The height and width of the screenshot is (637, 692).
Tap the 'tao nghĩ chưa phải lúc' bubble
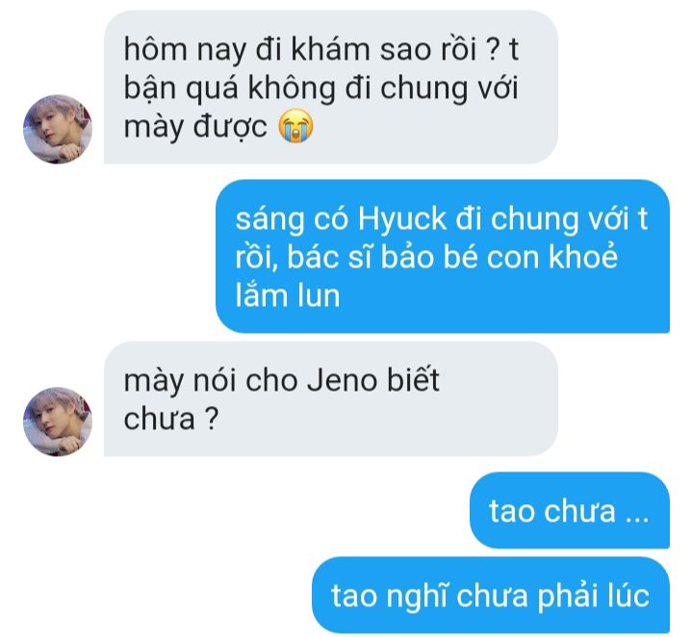tap(491, 595)
